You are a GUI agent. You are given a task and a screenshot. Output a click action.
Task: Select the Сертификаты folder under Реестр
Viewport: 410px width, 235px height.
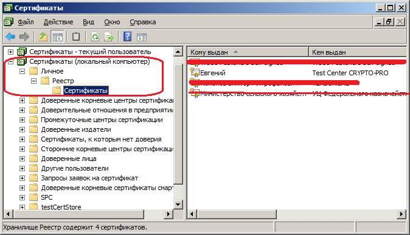(86, 90)
